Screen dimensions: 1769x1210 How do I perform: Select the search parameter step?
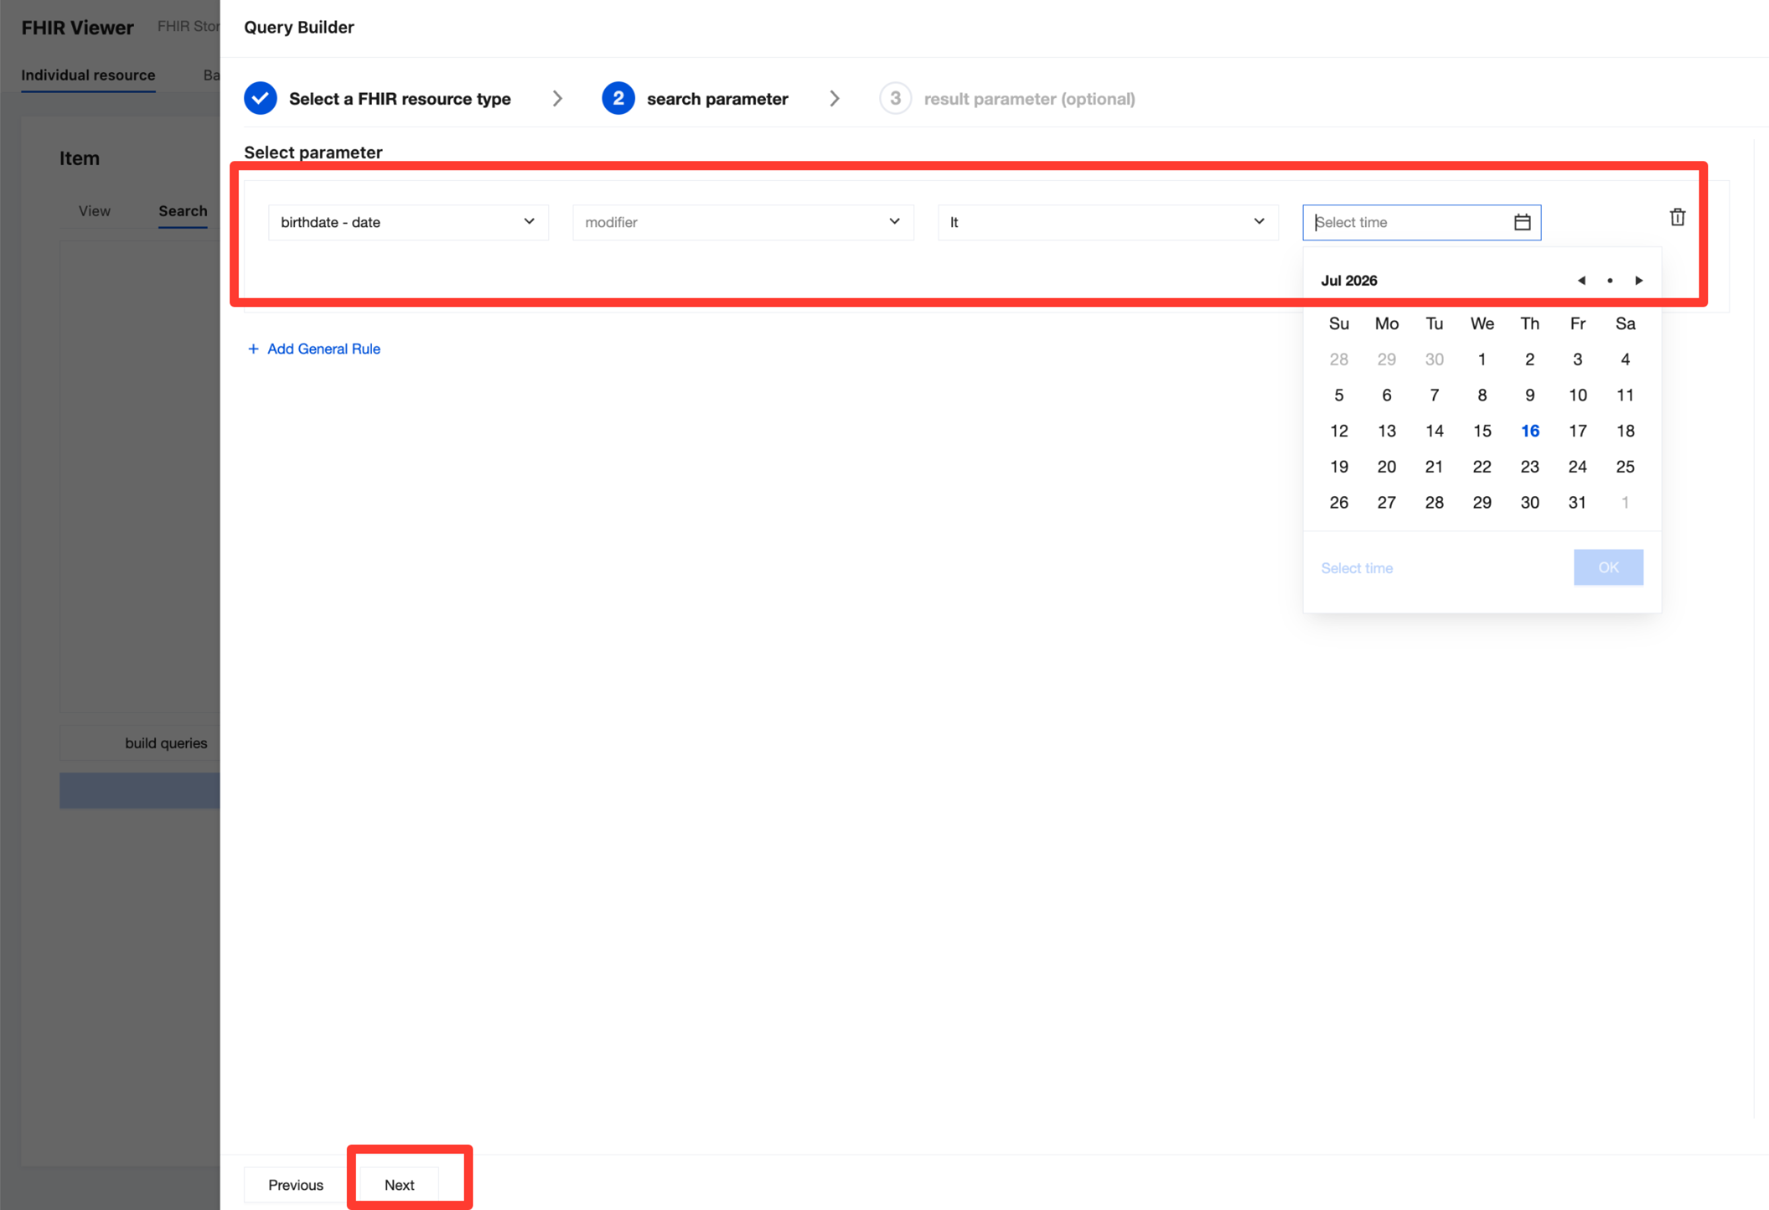[x=695, y=99]
